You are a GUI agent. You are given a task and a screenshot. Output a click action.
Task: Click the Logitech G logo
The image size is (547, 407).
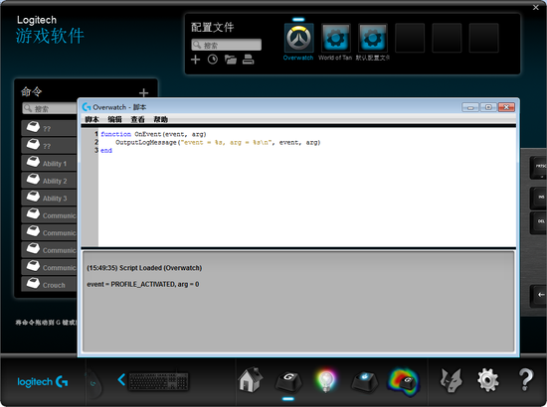43,381
